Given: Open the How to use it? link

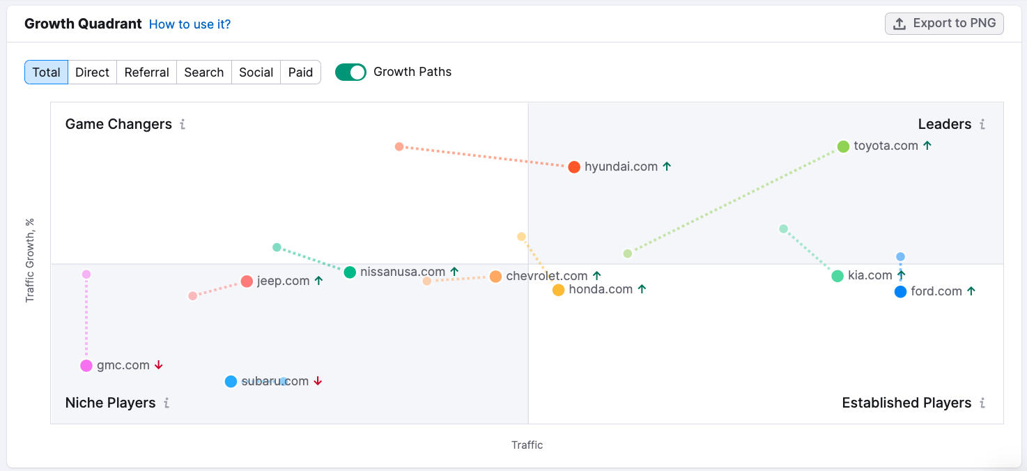Looking at the screenshot, I should pyautogui.click(x=190, y=24).
